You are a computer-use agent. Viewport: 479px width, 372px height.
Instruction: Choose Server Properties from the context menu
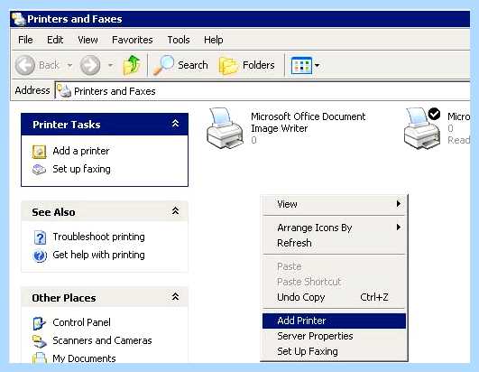[x=334, y=336]
